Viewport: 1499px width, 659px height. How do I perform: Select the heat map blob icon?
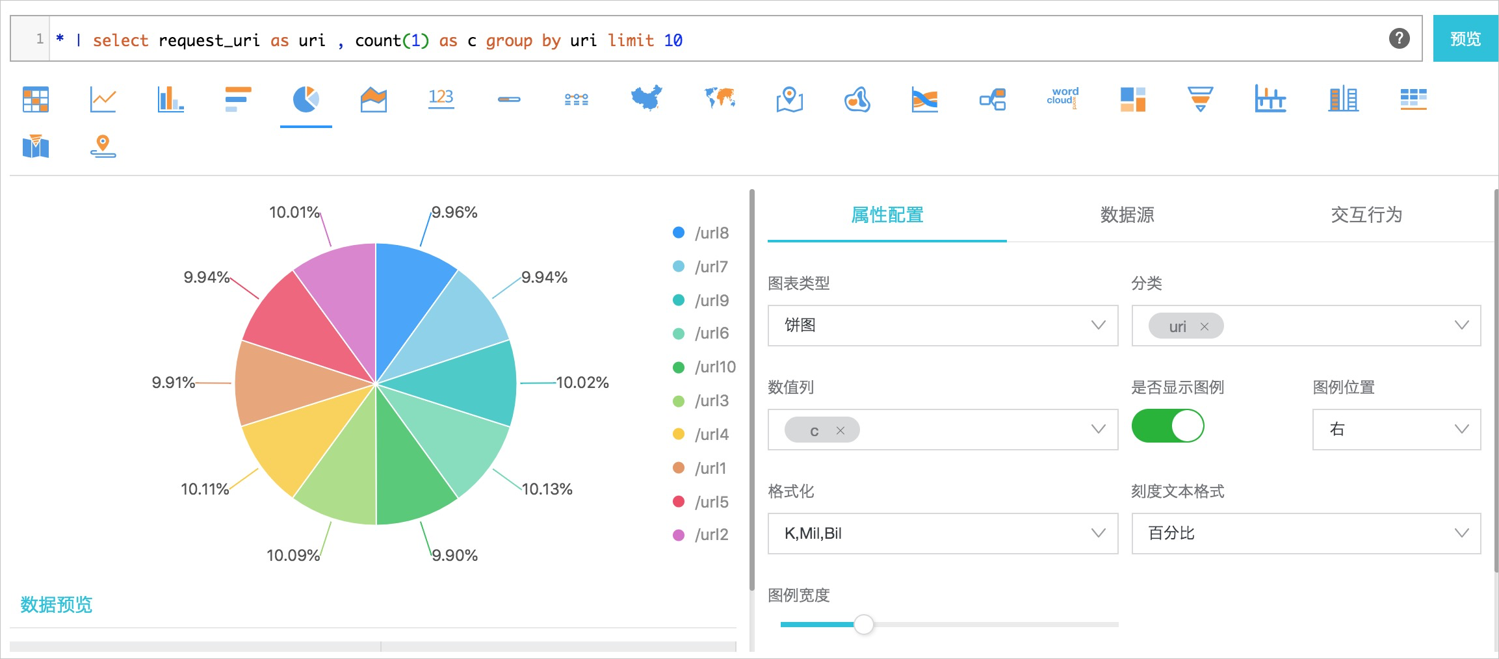pyautogui.click(x=857, y=99)
